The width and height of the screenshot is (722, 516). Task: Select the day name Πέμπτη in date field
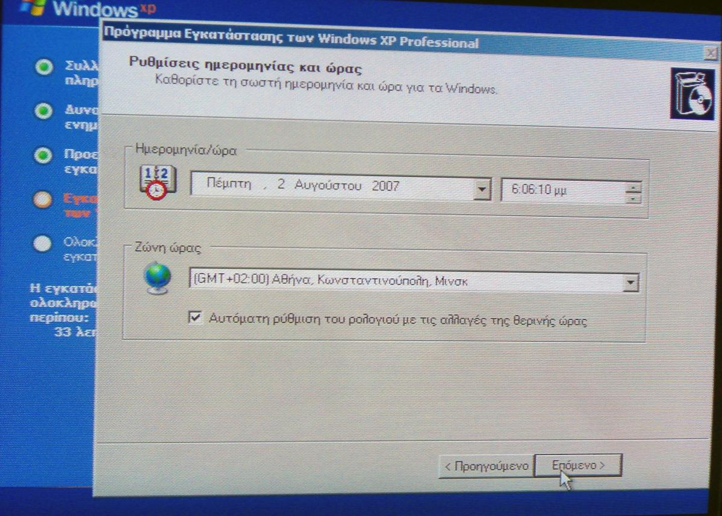pyautogui.click(x=229, y=183)
